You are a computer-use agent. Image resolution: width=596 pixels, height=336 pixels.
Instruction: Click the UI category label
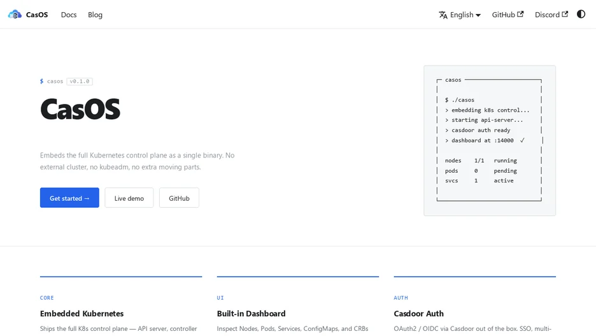220,298
